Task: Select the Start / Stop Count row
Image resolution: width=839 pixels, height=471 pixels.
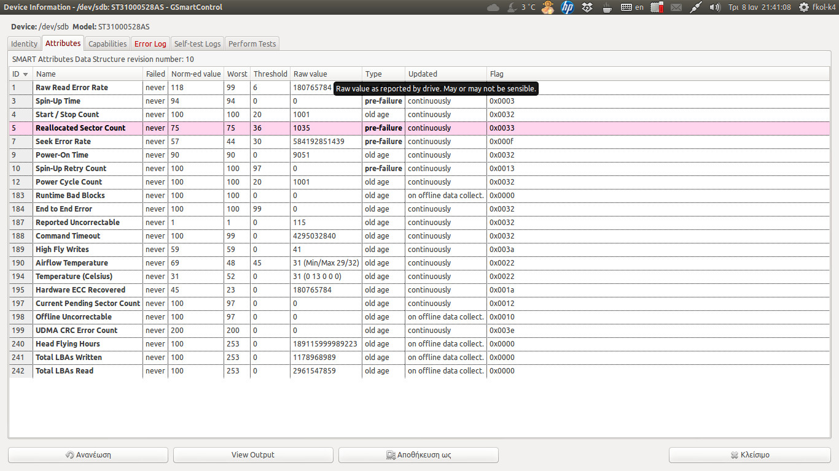Action: 419,115
